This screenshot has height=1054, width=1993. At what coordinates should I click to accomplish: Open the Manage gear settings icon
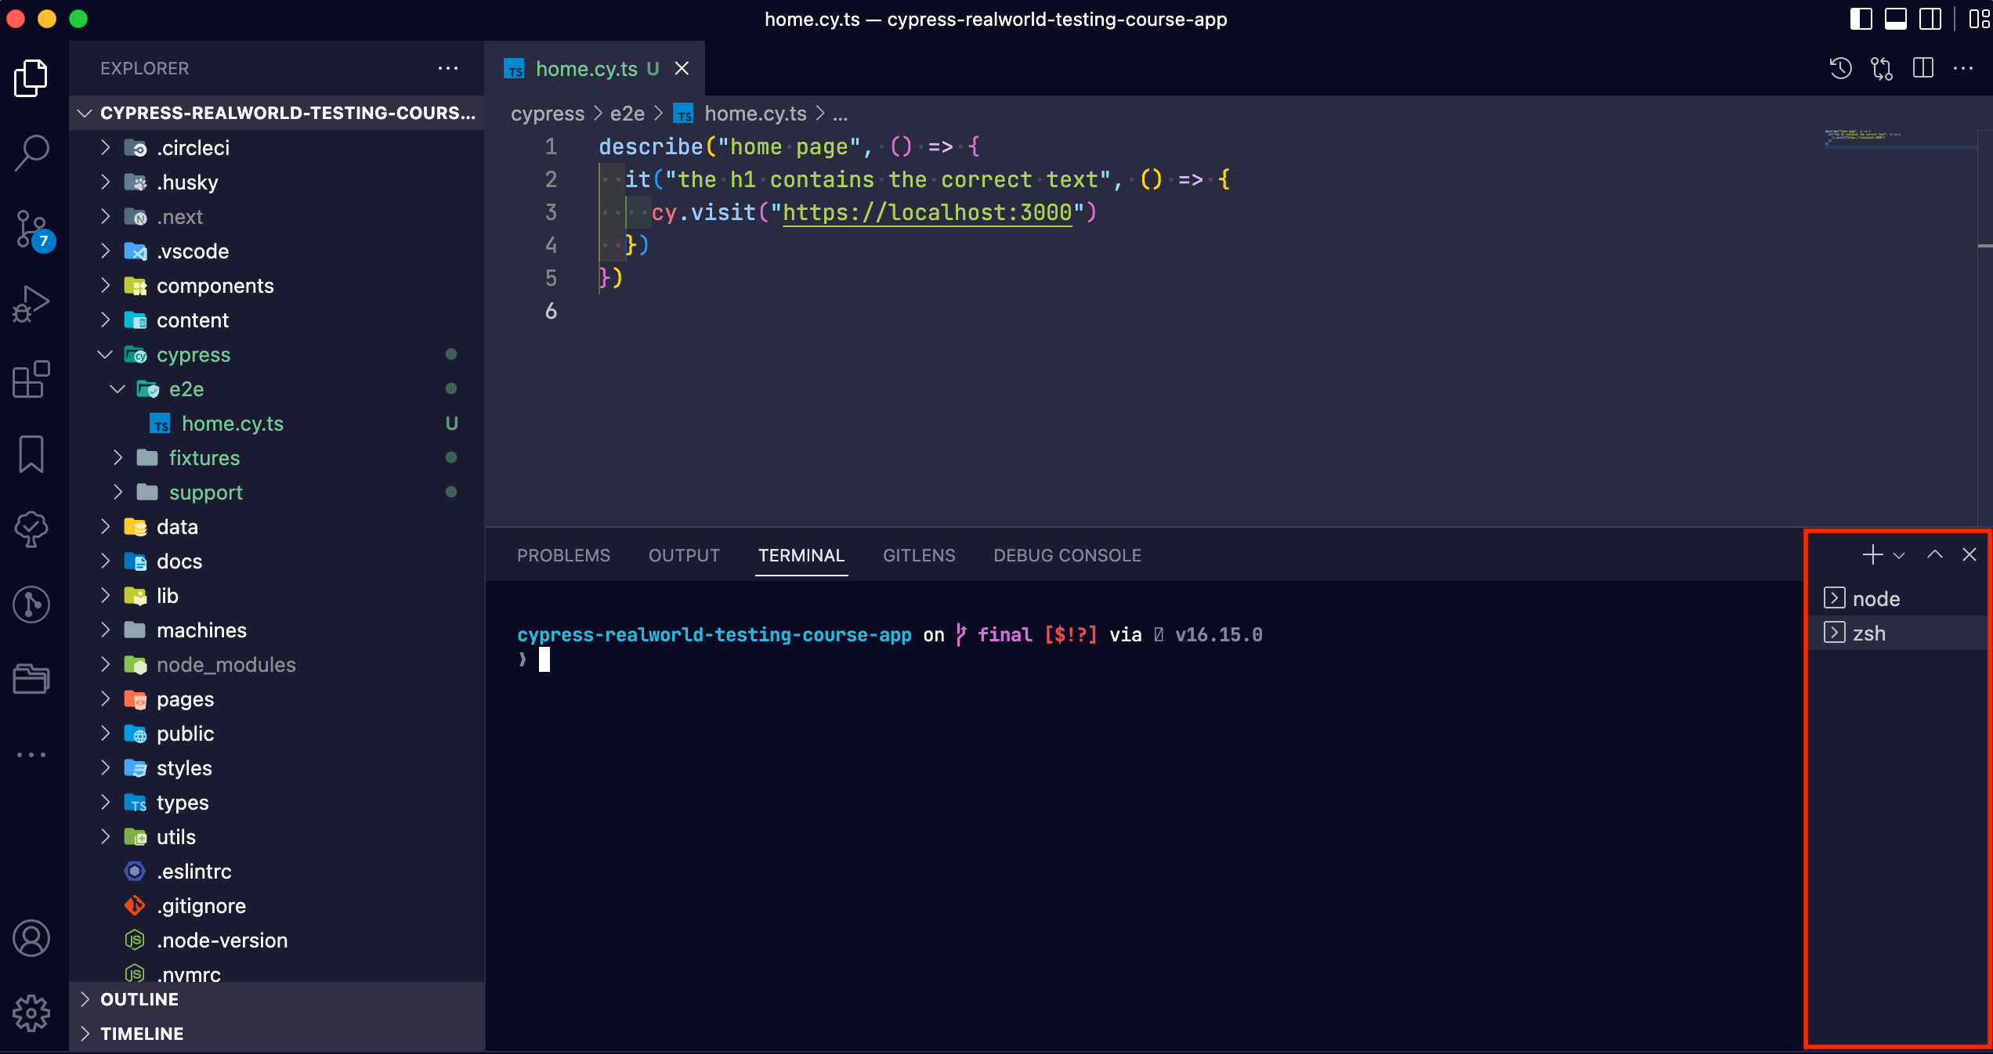[x=31, y=1013]
